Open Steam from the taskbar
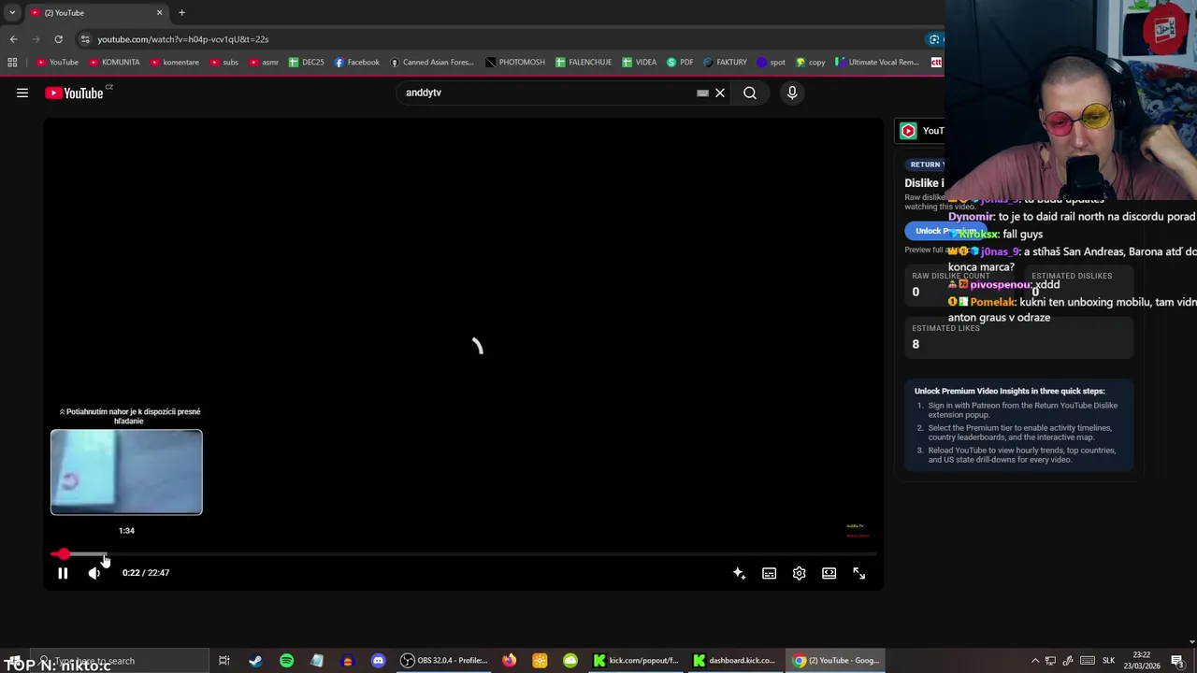This screenshot has width=1197, height=673. pos(255,661)
